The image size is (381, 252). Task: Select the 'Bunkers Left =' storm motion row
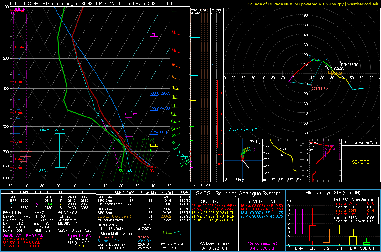[125, 241]
